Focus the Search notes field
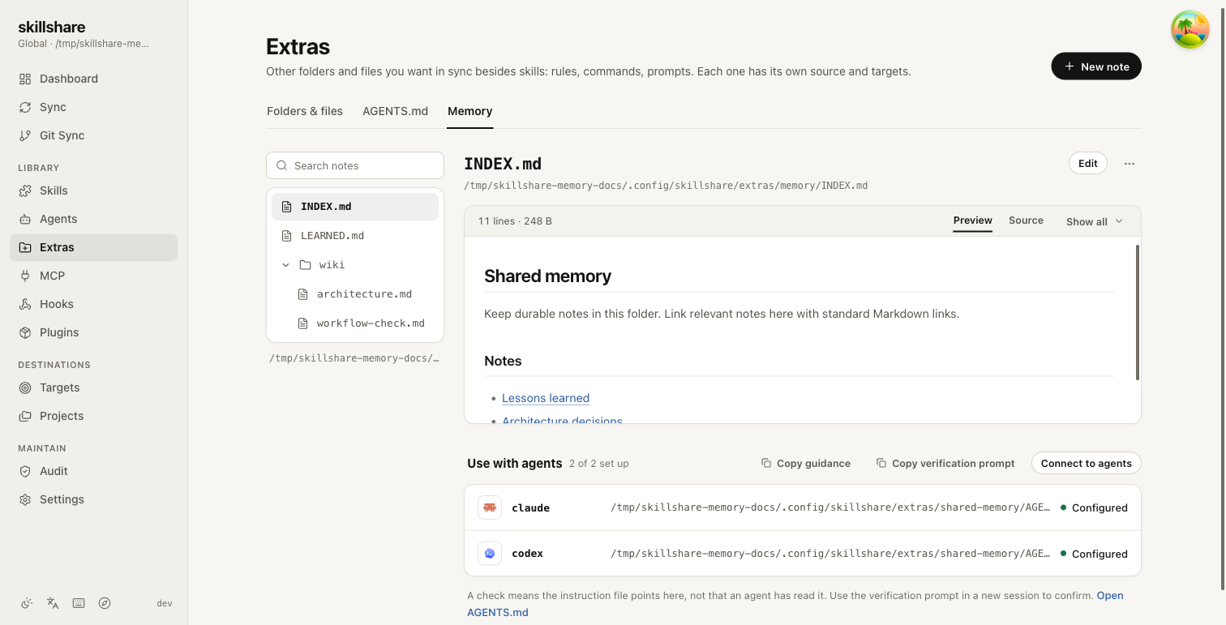 pos(355,165)
